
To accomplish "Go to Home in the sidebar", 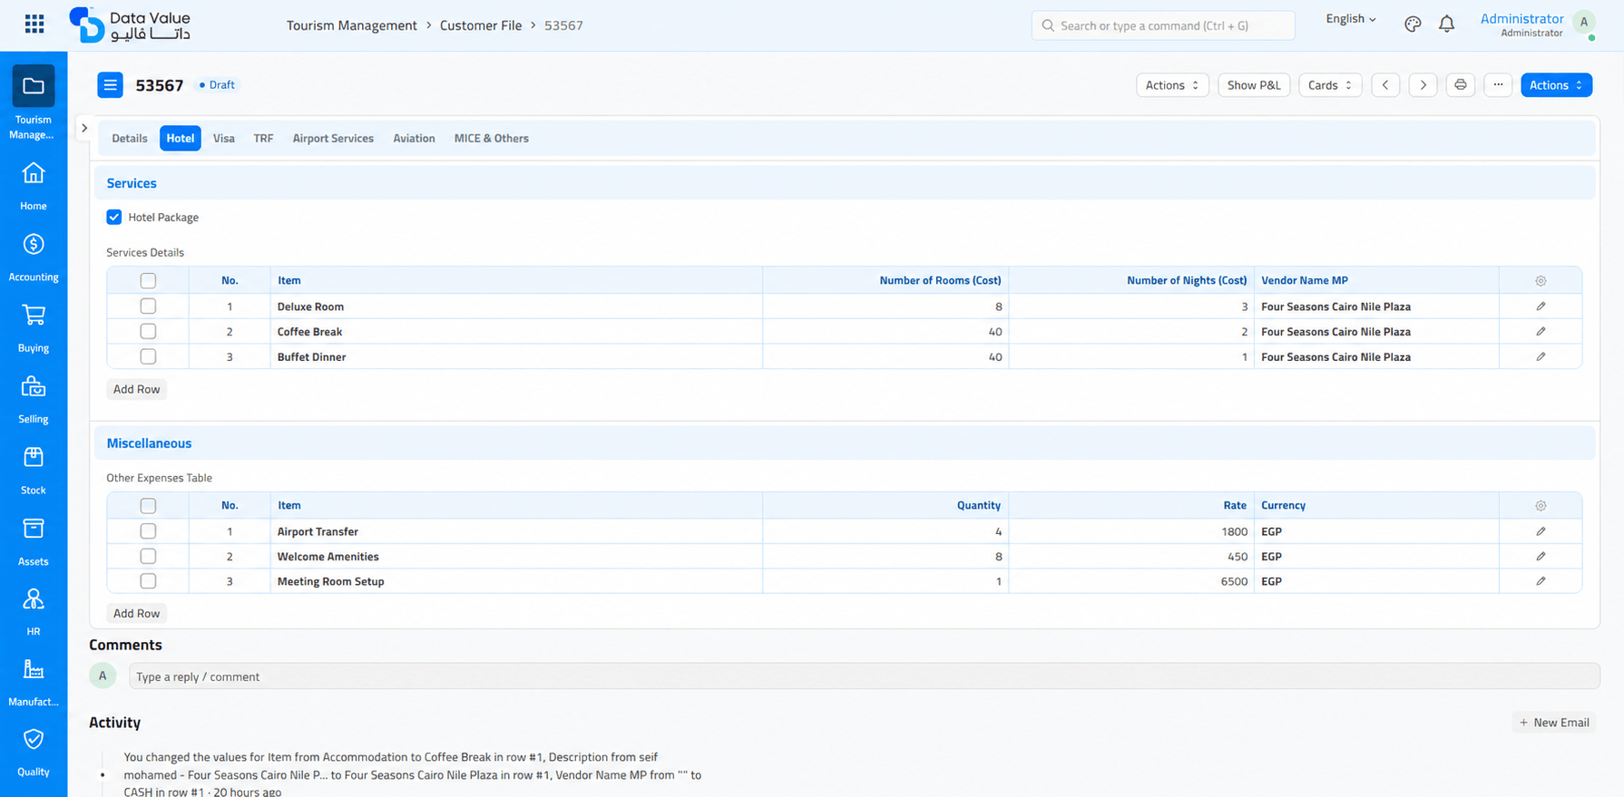I will tap(34, 186).
